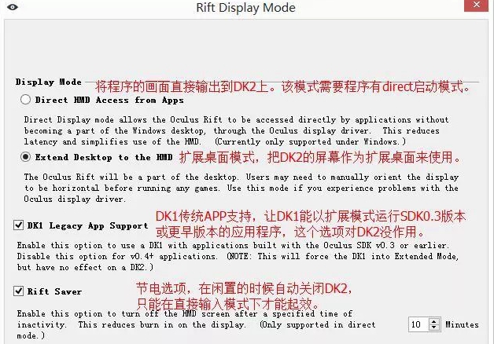Click the Minutes label beside the spinner

[462, 324]
